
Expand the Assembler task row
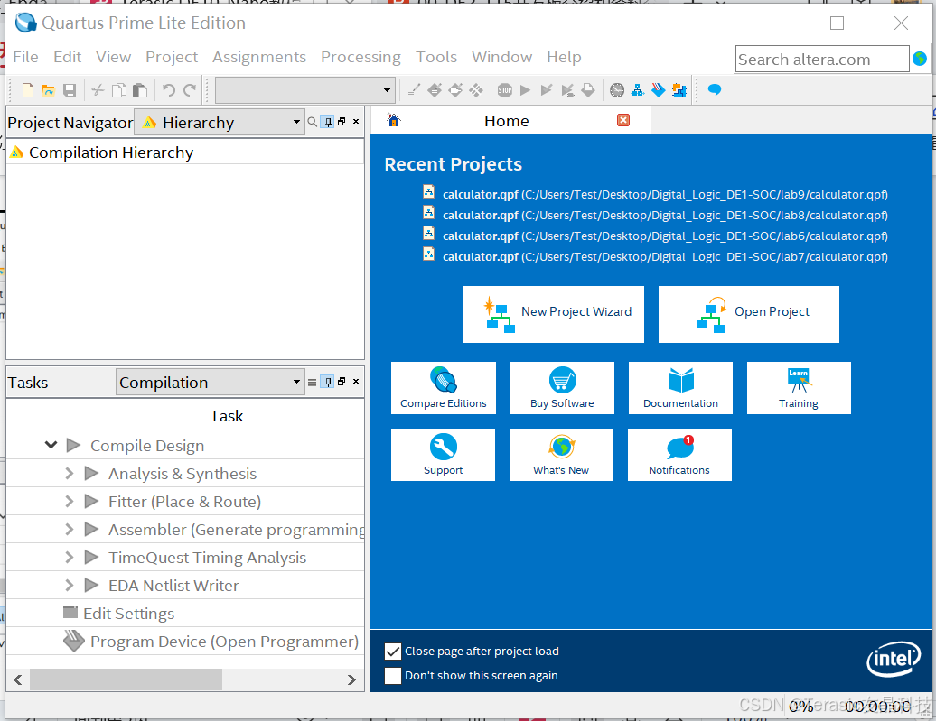pos(70,530)
